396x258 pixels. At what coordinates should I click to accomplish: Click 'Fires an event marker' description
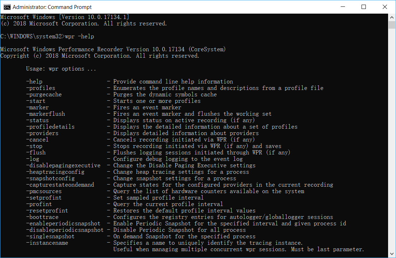click(147, 107)
